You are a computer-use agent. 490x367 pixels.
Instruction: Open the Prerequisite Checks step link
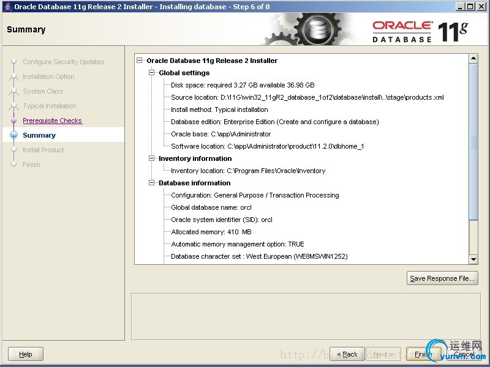tap(53, 120)
